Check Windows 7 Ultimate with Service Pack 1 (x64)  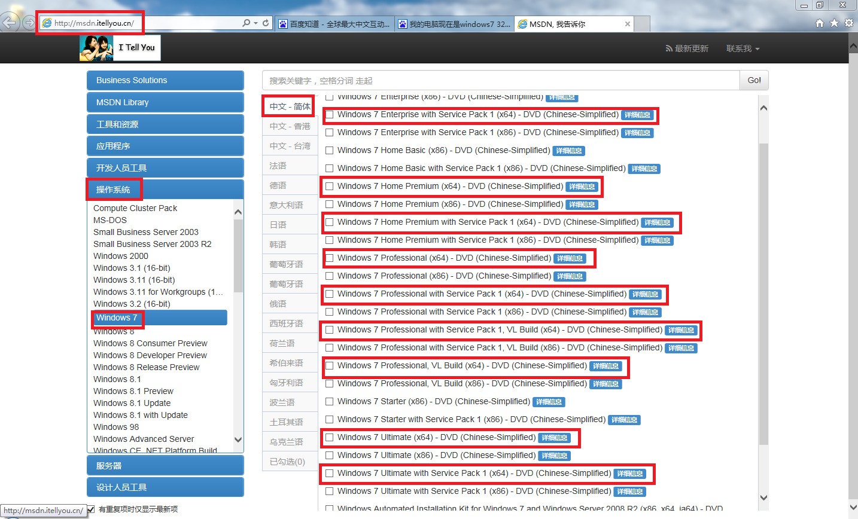[x=329, y=474]
